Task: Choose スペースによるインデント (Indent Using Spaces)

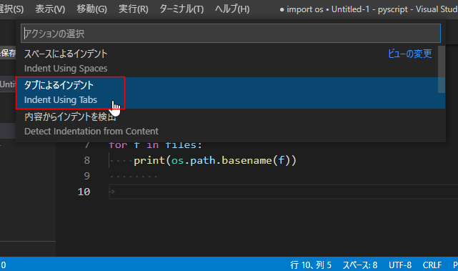Action: (231, 61)
